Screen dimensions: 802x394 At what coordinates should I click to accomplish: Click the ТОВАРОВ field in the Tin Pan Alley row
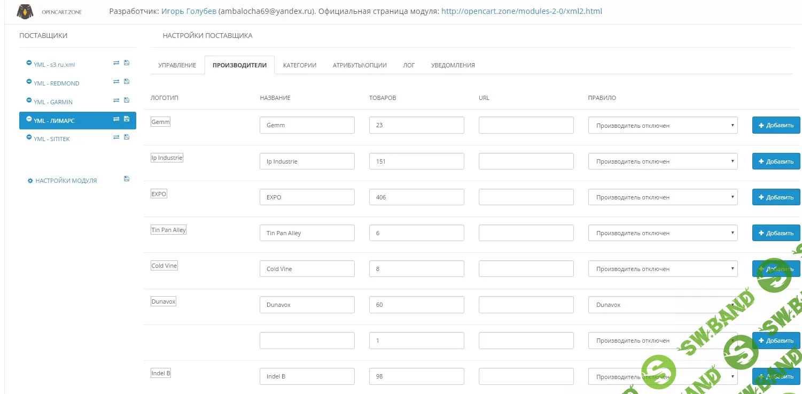click(x=416, y=233)
